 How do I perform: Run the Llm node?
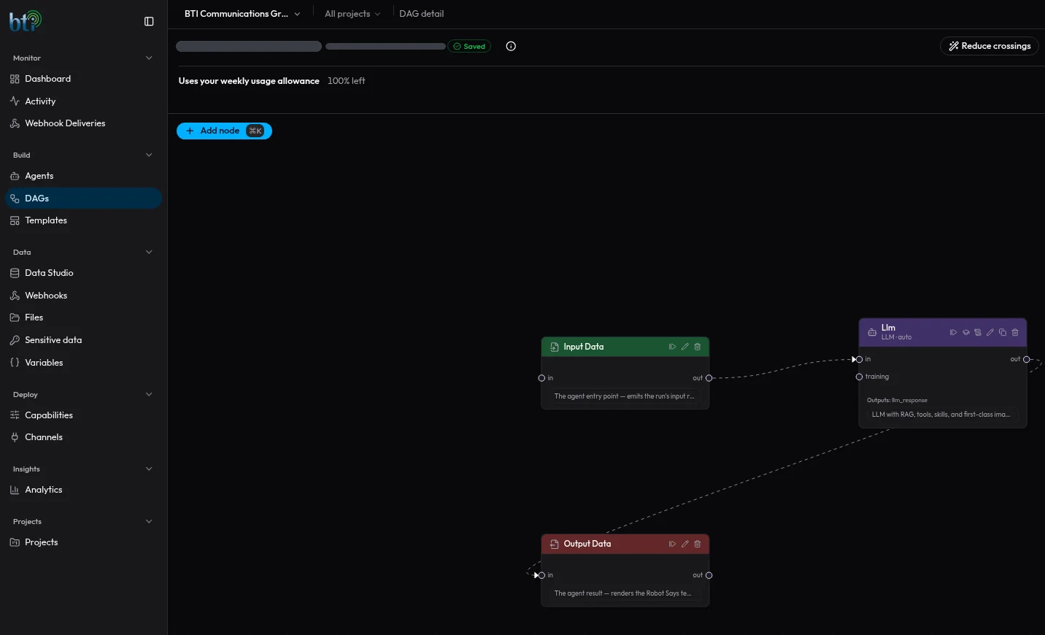pyautogui.click(x=953, y=332)
